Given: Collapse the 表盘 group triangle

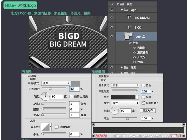Looking at the screenshot, I should (118, 4).
